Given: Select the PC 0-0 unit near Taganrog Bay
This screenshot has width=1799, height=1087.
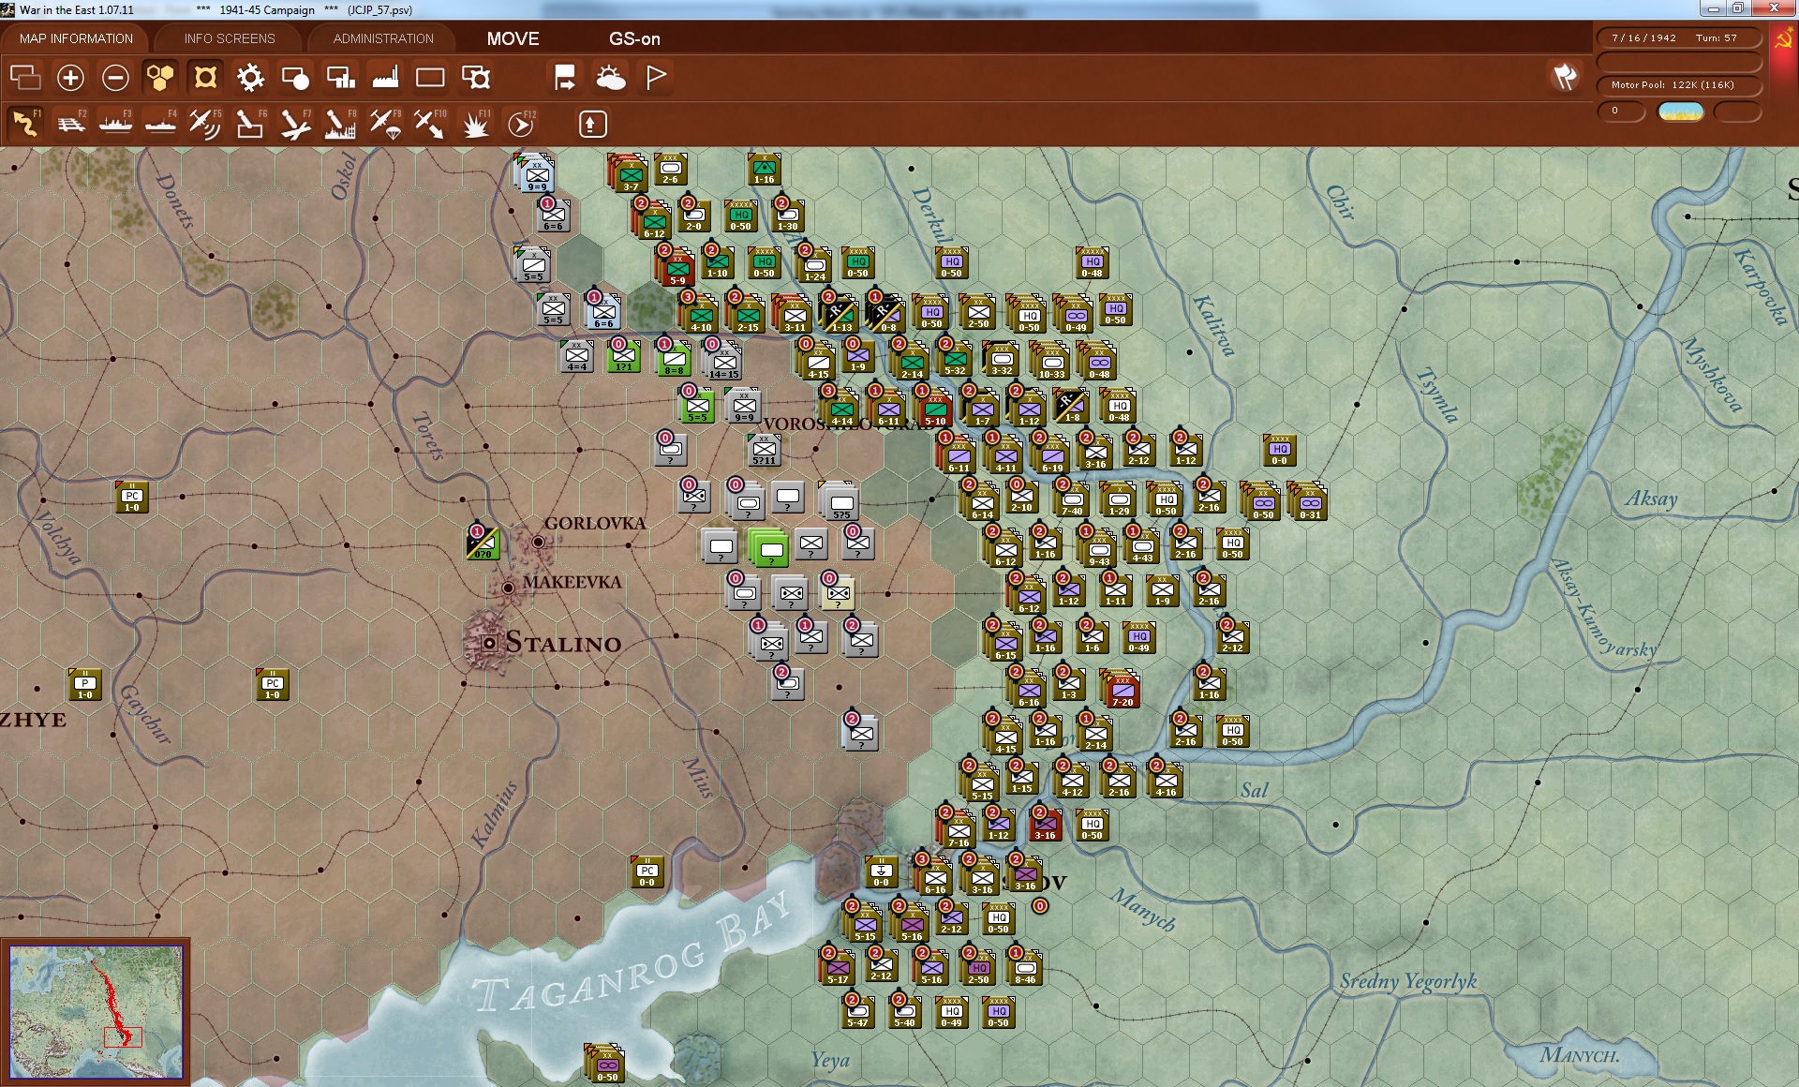Looking at the screenshot, I should click(647, 871).
